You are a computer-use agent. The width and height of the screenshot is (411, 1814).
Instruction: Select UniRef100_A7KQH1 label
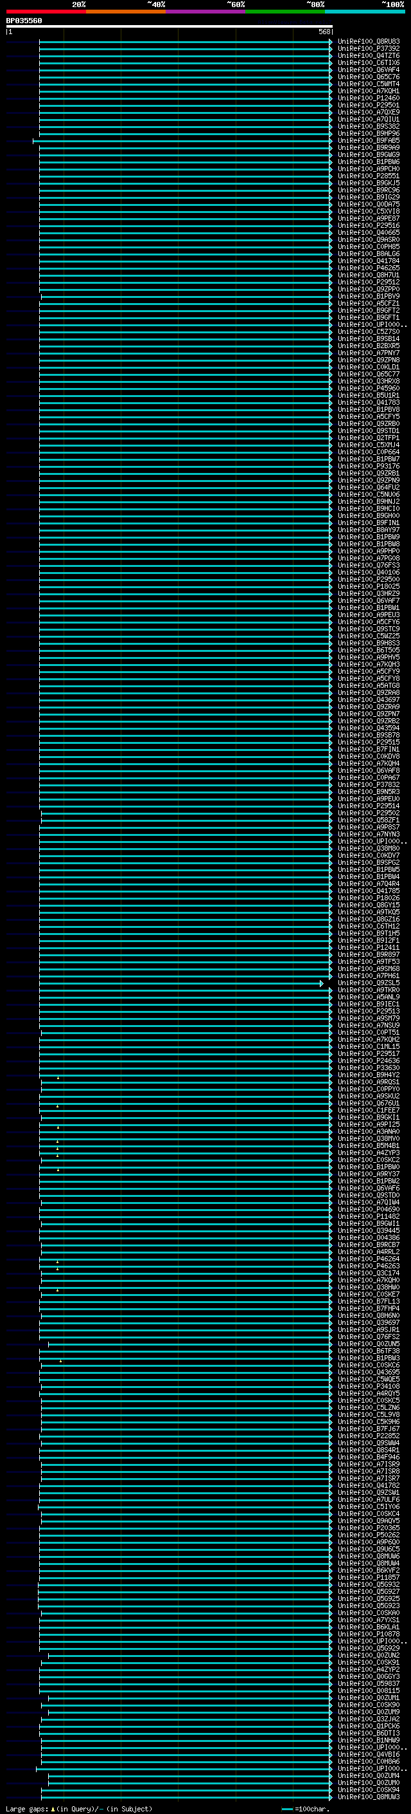(368, 91)
